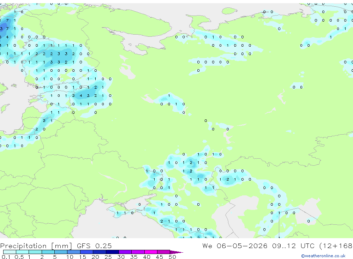The width and height of the screenshot is (353, 259).
Task: Click the '35' legend scale label
Action: [134, 257]
